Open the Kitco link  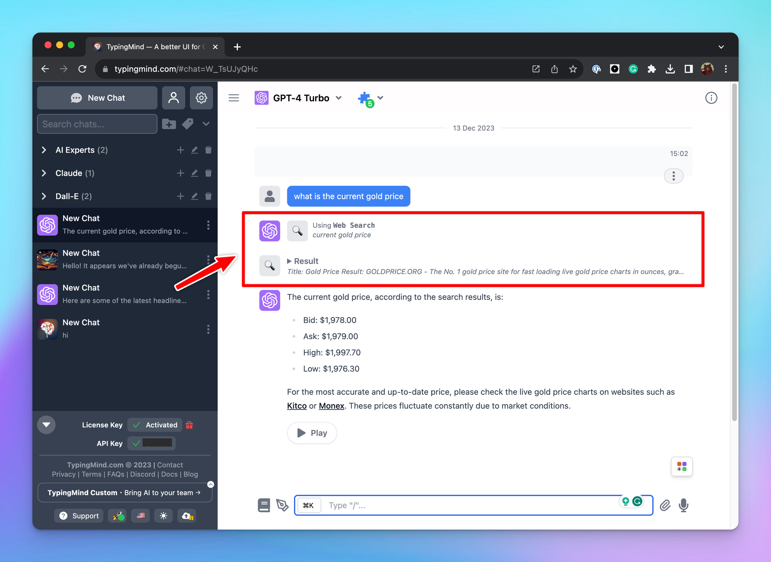coord(297,406)
